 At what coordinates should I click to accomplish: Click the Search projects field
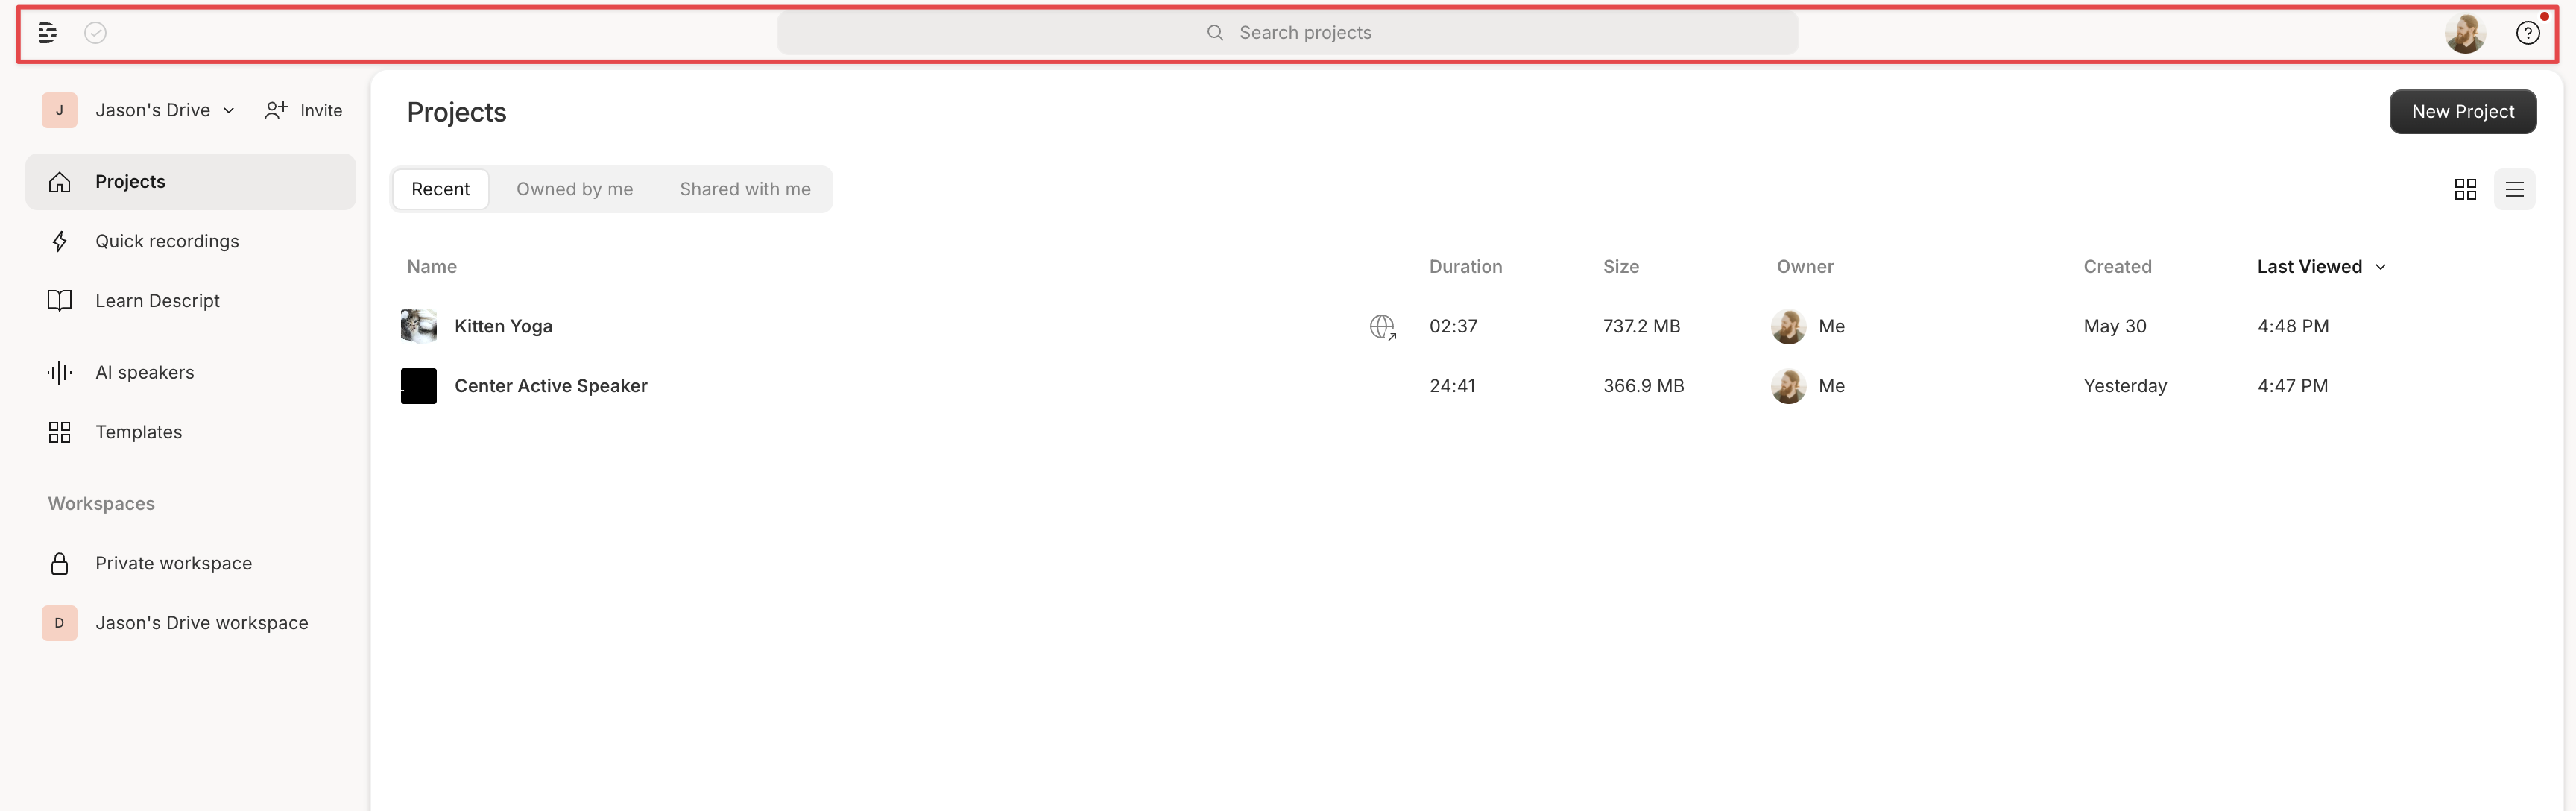pos(1288,32)
